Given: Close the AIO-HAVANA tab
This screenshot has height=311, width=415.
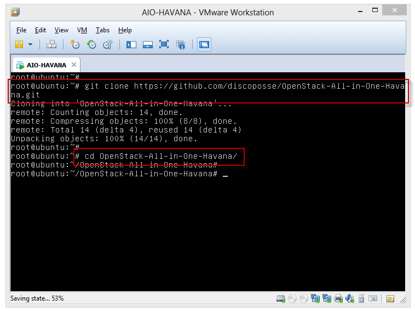Looking at the screenshot, I should pos(74,65).
